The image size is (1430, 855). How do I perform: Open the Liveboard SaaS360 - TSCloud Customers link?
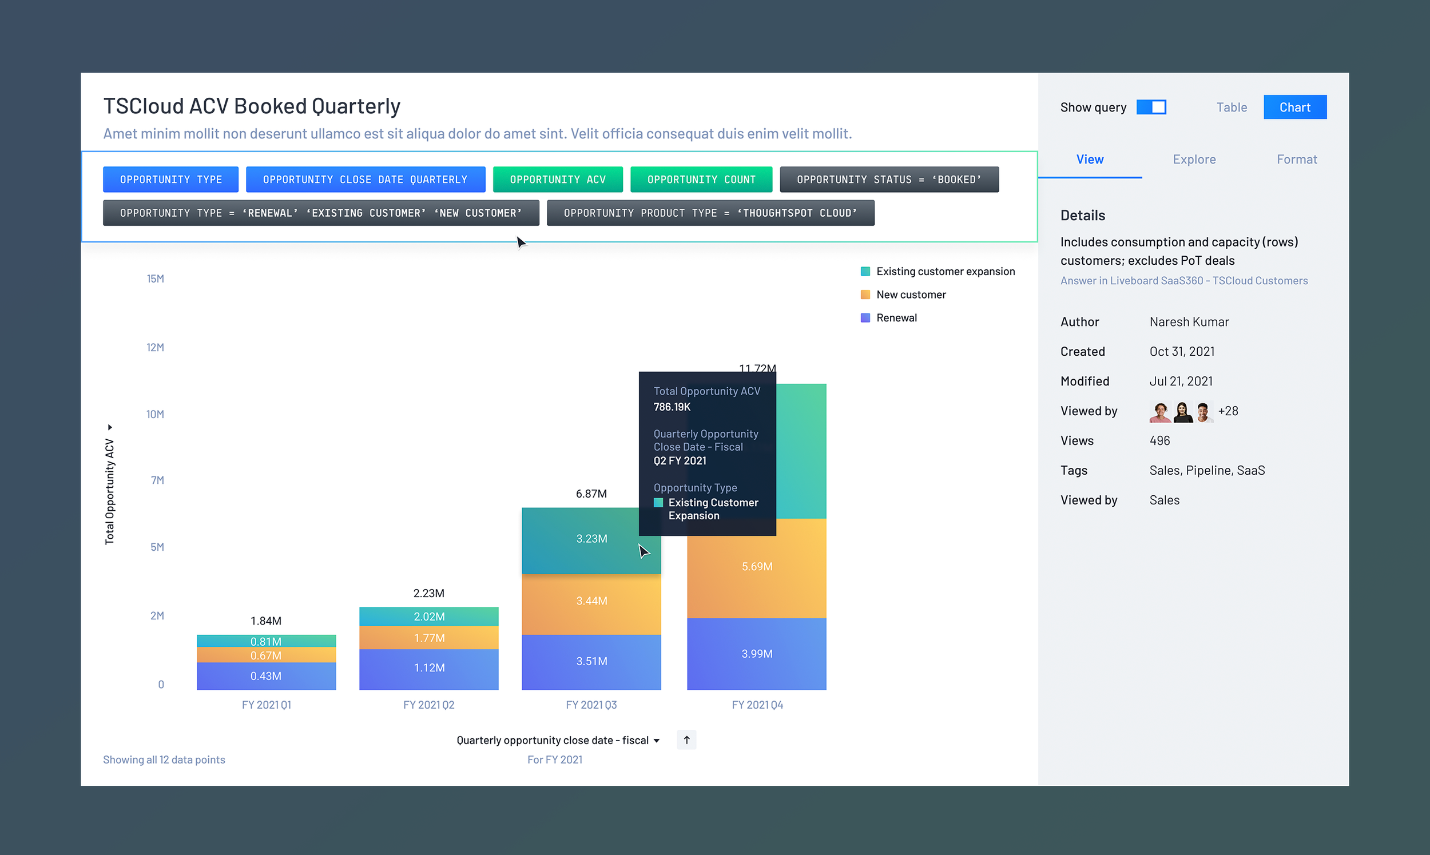[x=1184, y=281]
